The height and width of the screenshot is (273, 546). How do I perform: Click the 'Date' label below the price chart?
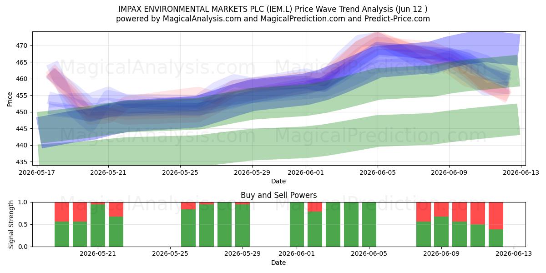[x=278, y=181]
